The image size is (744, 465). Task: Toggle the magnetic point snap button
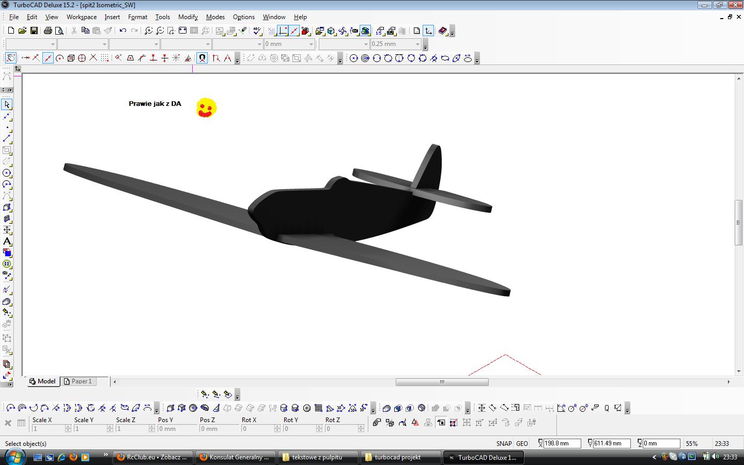(x=202, y=58)
